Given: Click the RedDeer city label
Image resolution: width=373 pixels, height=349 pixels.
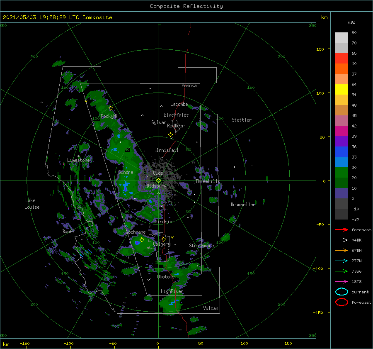Looking at the screenshot, I should [x=176, y=126].
